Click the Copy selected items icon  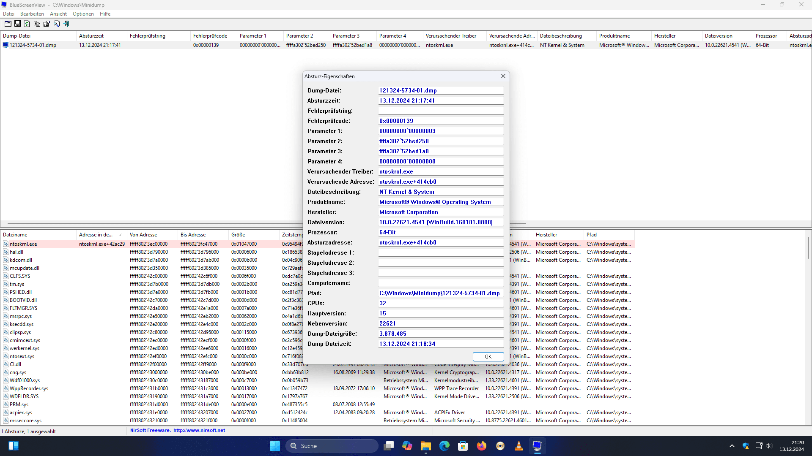click(37, 24)
